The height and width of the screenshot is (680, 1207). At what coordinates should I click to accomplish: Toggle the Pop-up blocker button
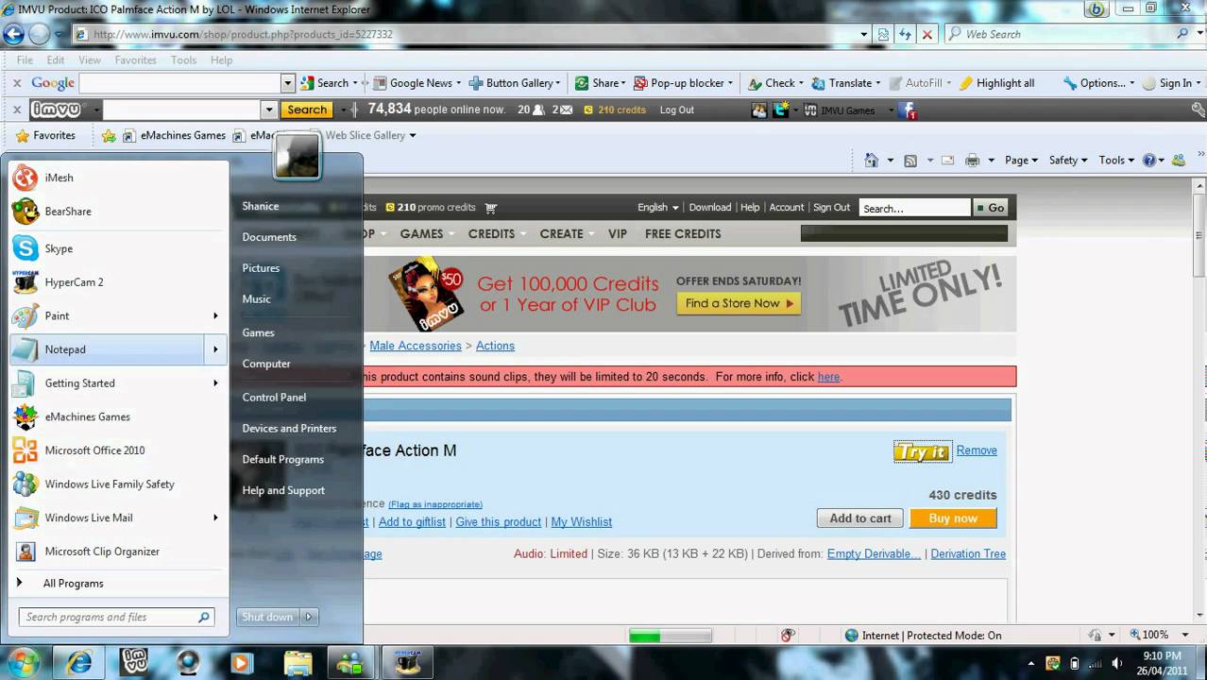[x=683, y=83]
